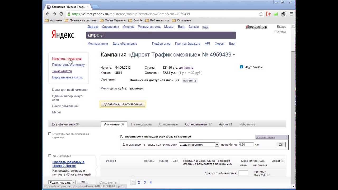This screenshot has width=338, height=190.
Task: Open the Редактировать action dropdown
Action: pos(62,182)
